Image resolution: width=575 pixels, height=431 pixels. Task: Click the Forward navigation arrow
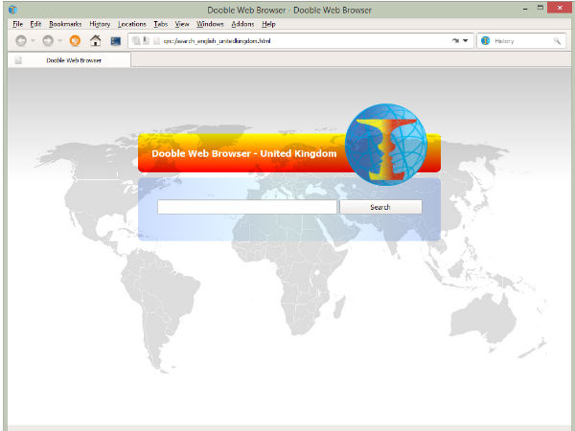pyautogui.click(x=47, y=41)
